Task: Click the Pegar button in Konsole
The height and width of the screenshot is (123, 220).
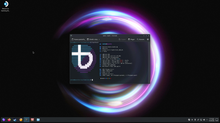Action: pos(131,40)
